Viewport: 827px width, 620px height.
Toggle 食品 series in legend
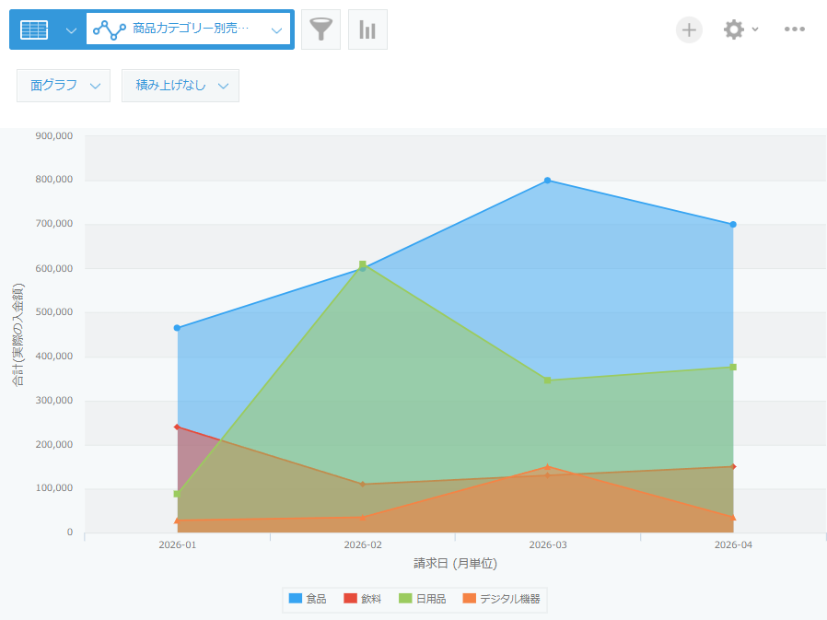click(x=308, y=599)
